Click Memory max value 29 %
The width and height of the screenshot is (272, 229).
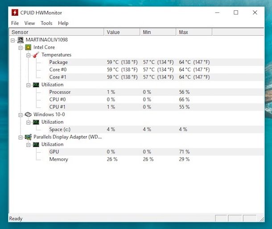pyautogui.click(x=184, y=159)
